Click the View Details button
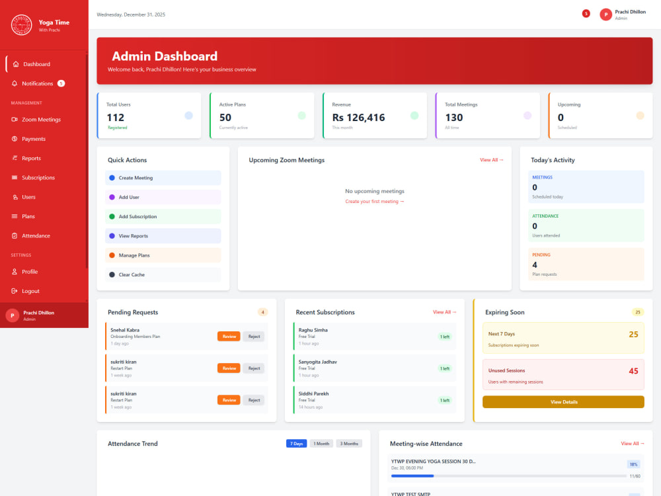Image resolution: width=661 pixels, height=496 pixels. coord(563,402)
